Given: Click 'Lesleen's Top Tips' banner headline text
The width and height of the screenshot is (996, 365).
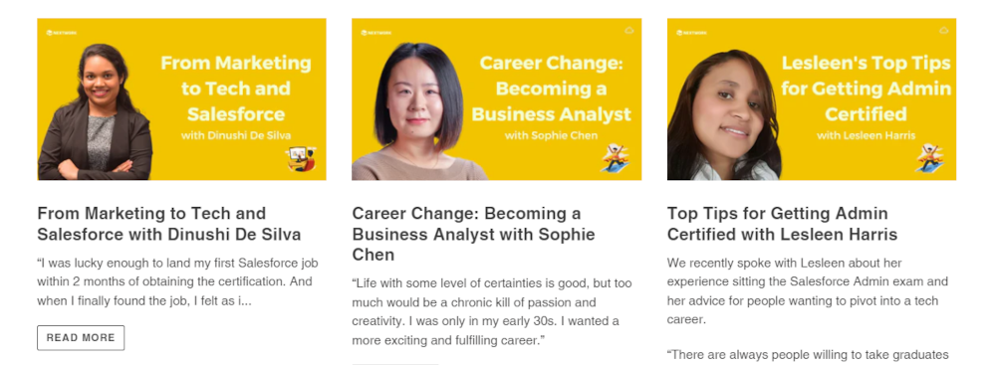Looking at the screenshot, I should point(866,89).
